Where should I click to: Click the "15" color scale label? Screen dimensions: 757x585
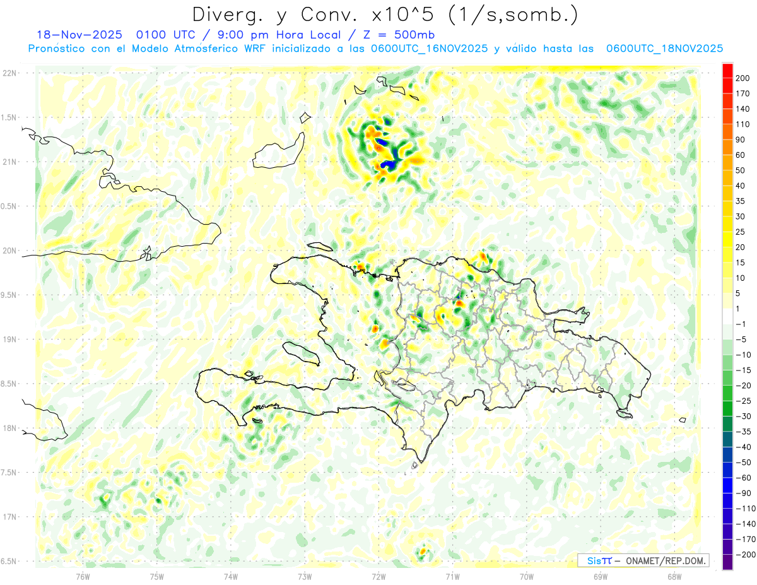tap(741, 263)
